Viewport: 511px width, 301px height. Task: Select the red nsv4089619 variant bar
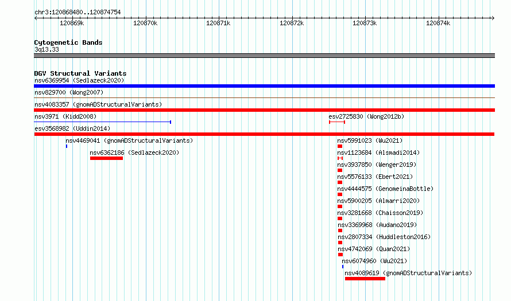365,279
